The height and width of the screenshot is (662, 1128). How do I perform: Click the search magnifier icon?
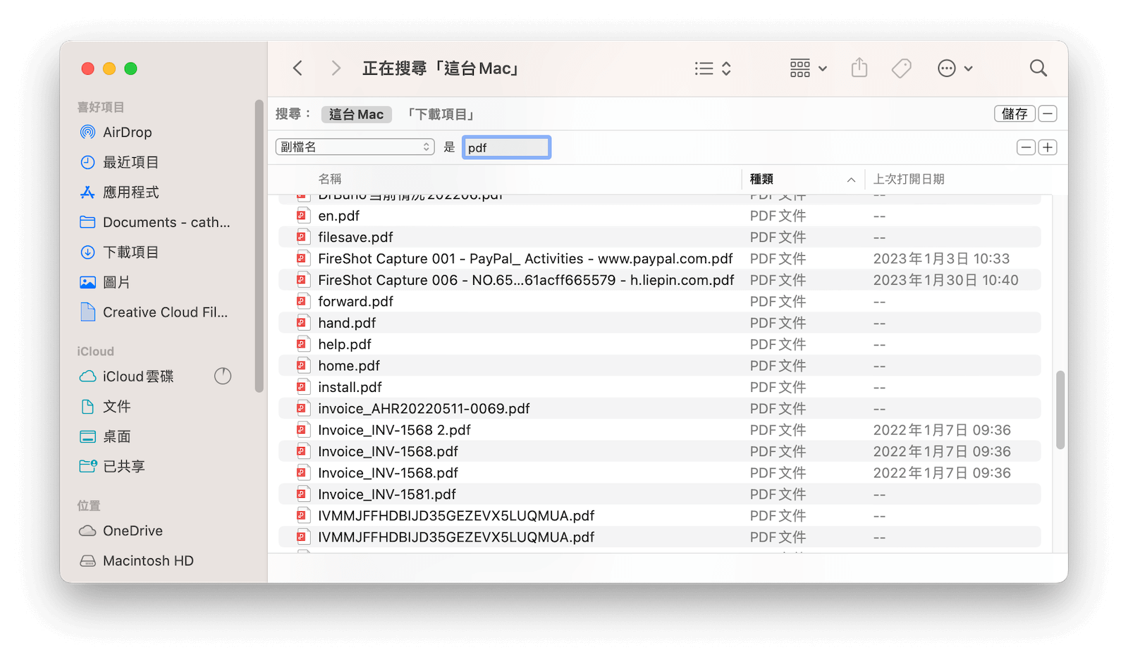point(1038,68)
